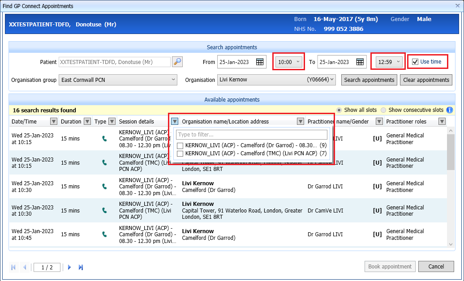Click the consecutive slots info icon
This screenshot has height=281, width=464.
(x=450, y=110)
